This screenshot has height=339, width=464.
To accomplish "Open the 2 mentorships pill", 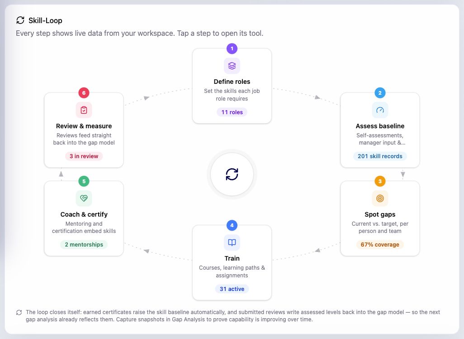I will pyautogui.click(x=84, y=244).
